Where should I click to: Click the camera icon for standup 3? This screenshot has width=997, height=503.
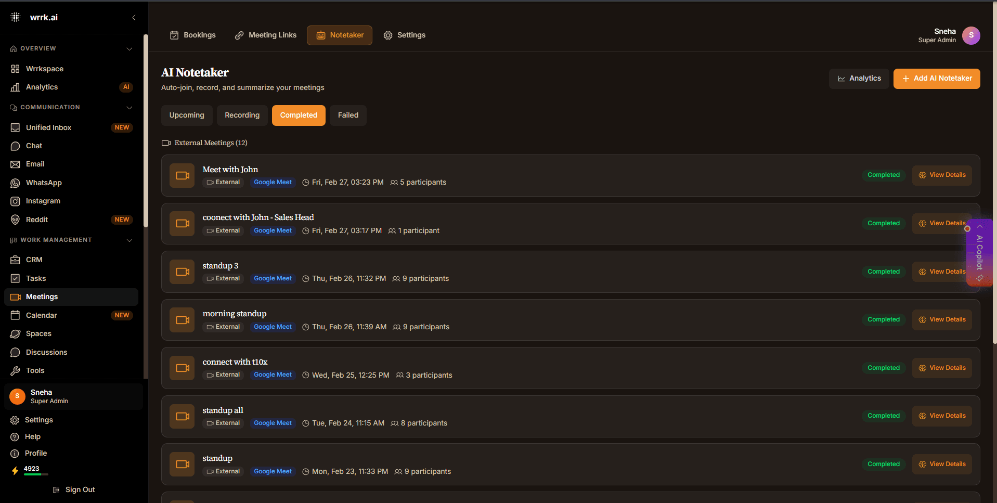[182, 272]
